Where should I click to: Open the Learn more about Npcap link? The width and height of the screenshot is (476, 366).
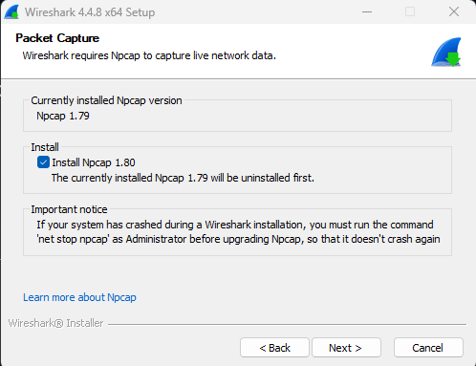79,297
